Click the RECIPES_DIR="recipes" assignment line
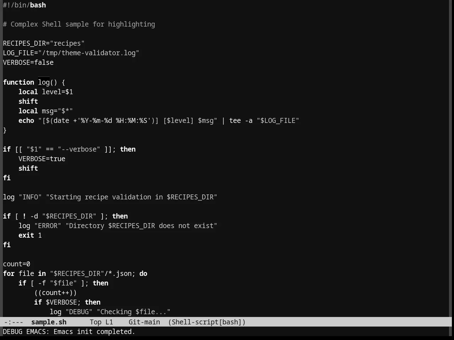 point(44,43)
